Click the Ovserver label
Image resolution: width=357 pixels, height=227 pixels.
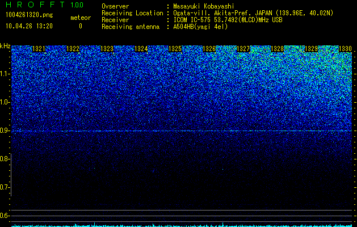pos(115,6)
